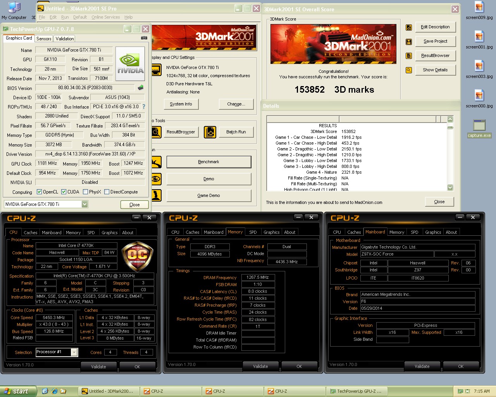Click the Show Details button
This screenshot has width=496, height=397.
point(436,70)
